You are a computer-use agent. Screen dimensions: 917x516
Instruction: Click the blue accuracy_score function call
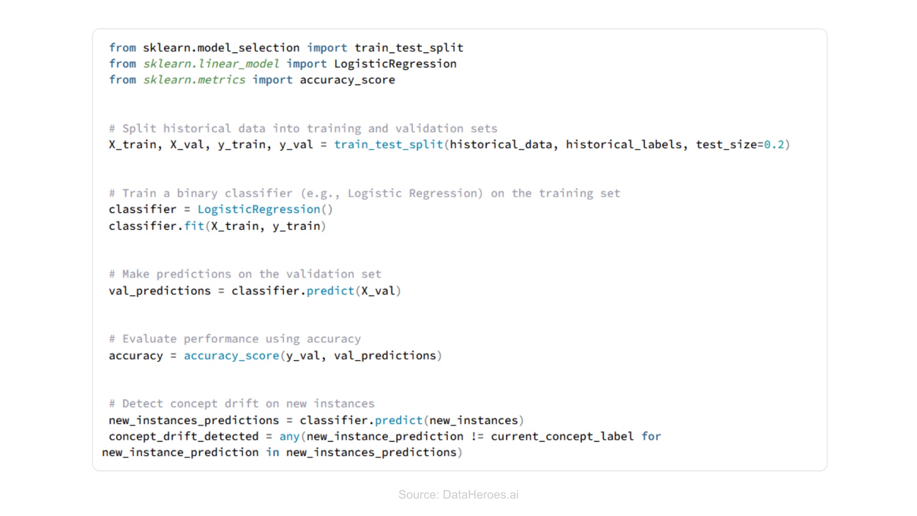(232, 356)
